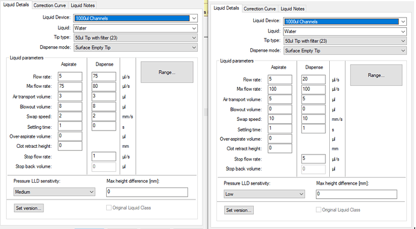Click aspirate Settling time field, left window
The width and height of the screenshot is (416, 229).
tap(70, 126)
